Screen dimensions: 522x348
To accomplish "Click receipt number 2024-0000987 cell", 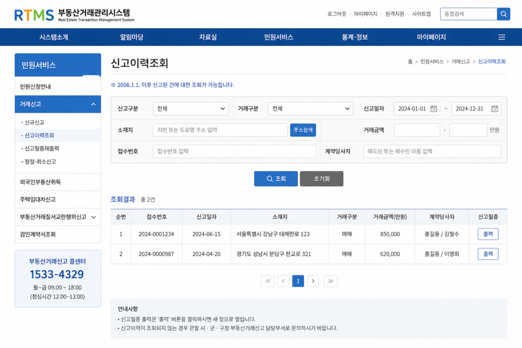I will 156,254.
